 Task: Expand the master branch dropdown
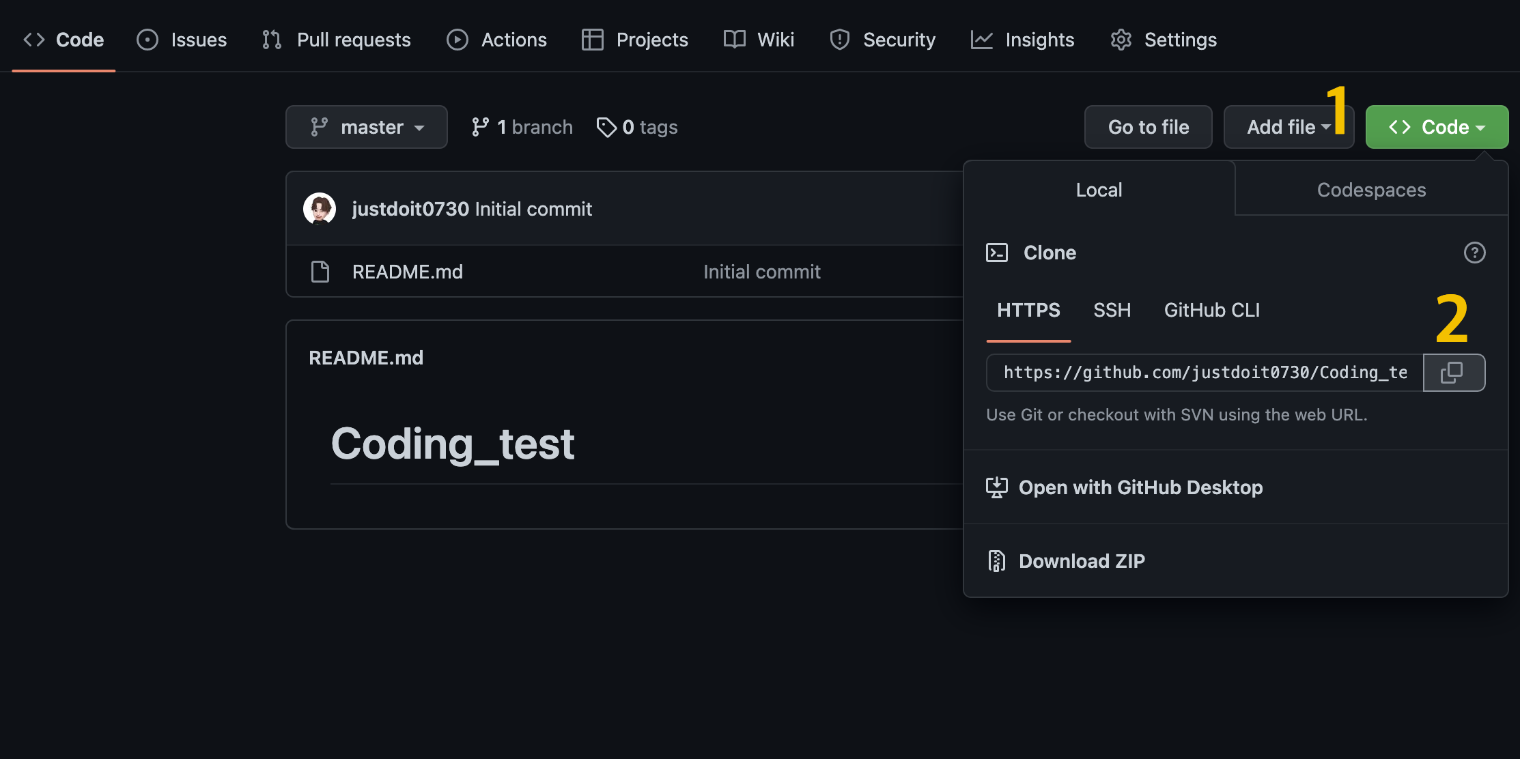(367, 127)
